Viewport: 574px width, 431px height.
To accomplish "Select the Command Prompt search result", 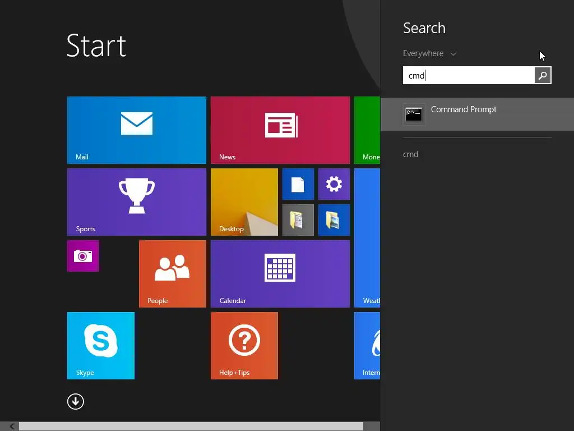I will 478,114.
